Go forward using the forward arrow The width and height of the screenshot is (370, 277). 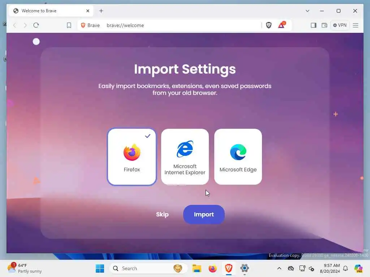pos(25,25)
